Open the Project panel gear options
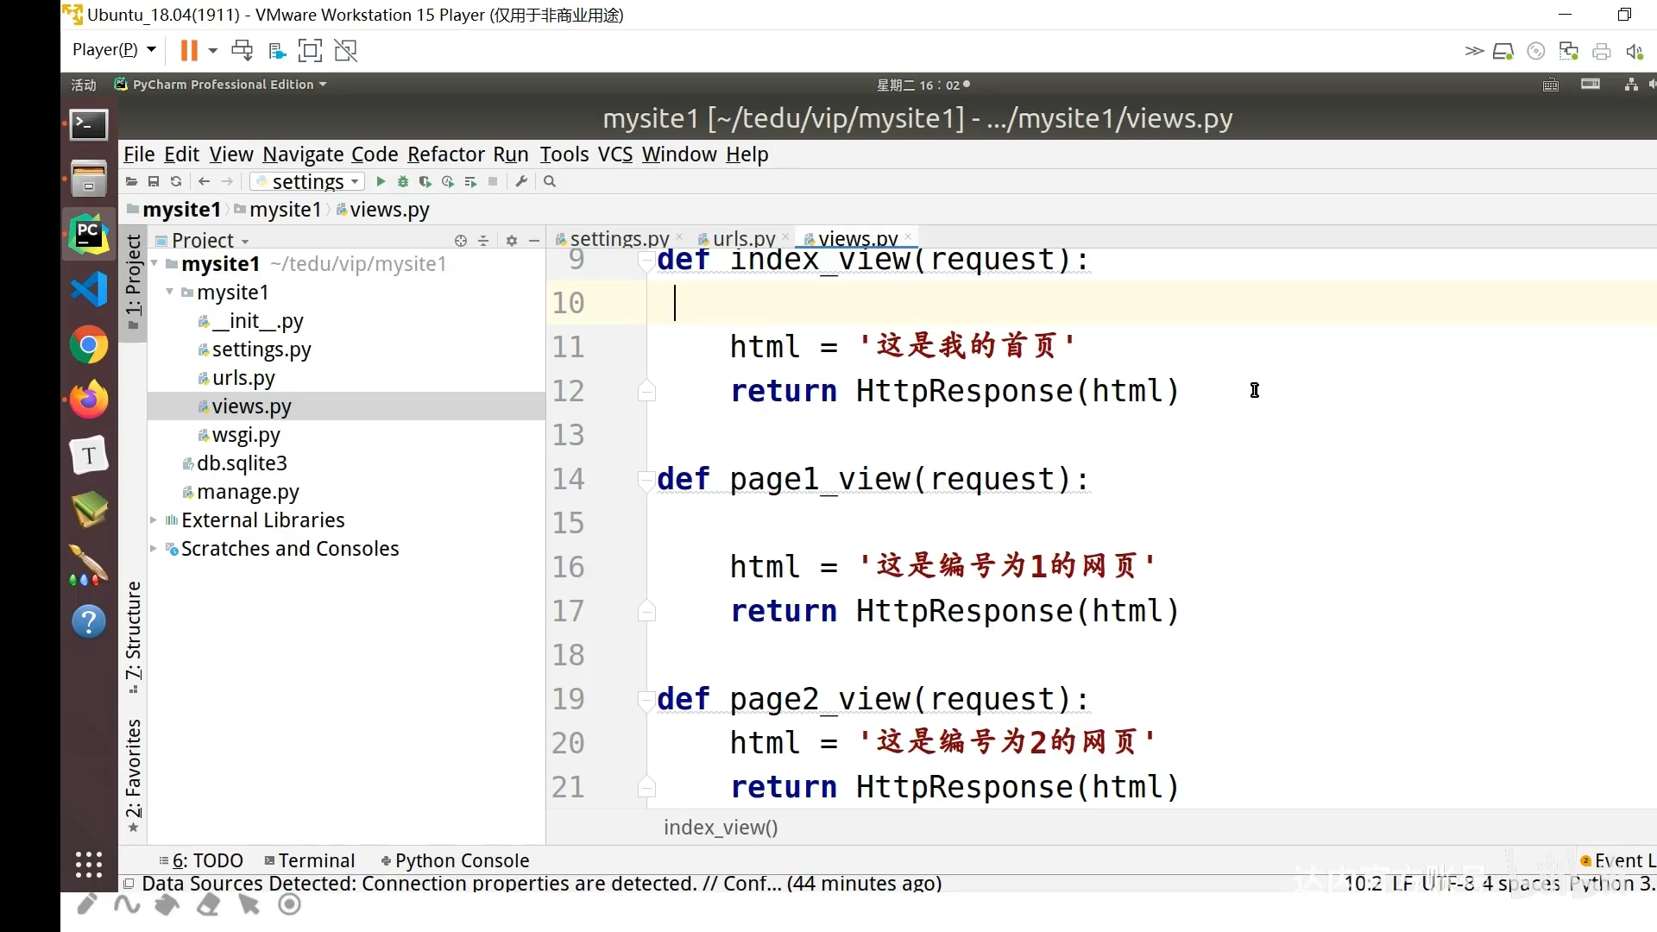This screenshot has height=932, width=1657. tap(512, 241)
